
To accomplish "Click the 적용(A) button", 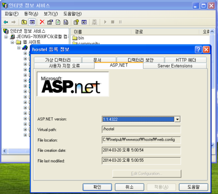I will pyautogui.click(x=161, y=187).
